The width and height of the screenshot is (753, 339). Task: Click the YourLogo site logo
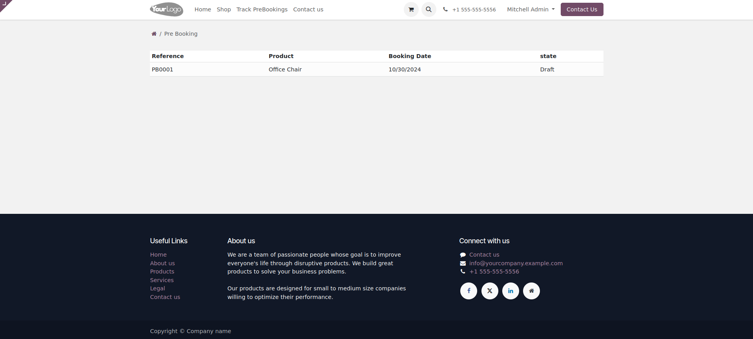pyautogui.click(x=166, y=9)
